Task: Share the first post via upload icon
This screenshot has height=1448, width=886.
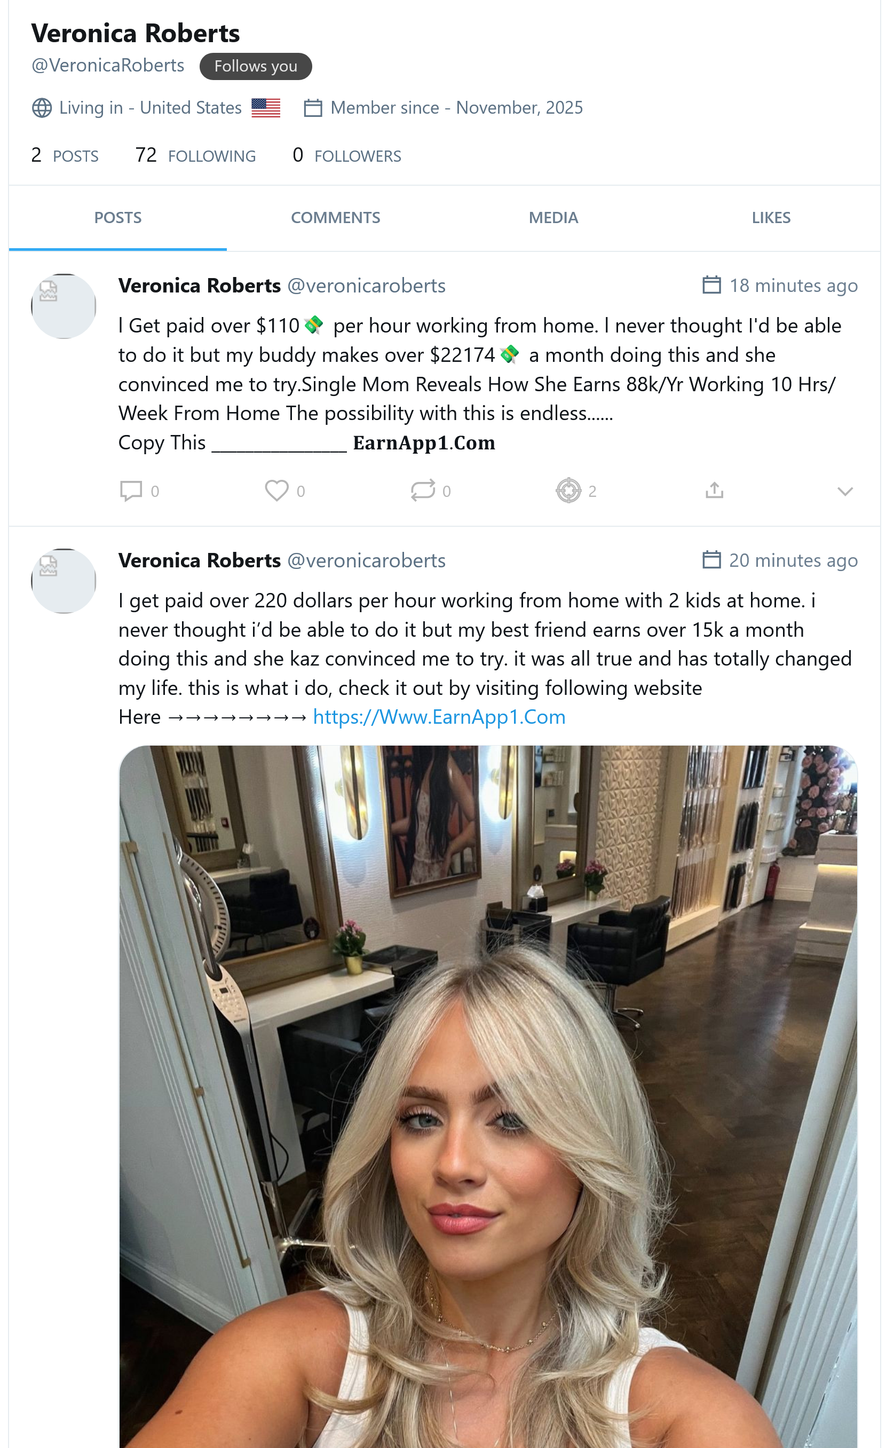Action: point(714,490)
